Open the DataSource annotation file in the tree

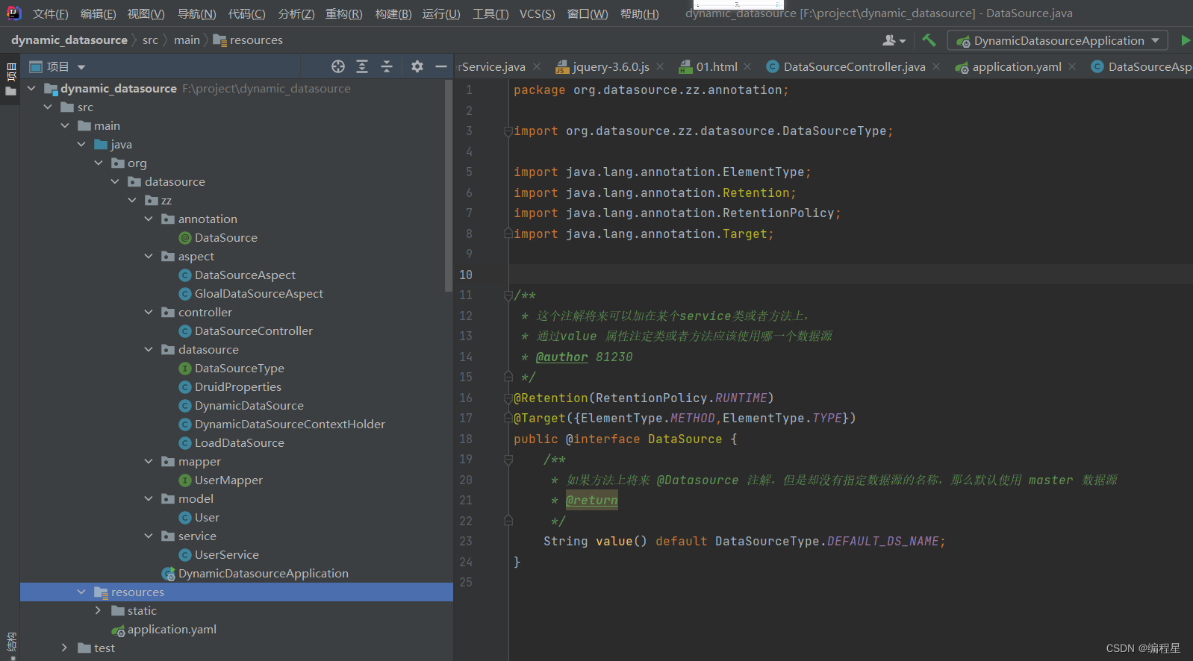tap(226, 237)
